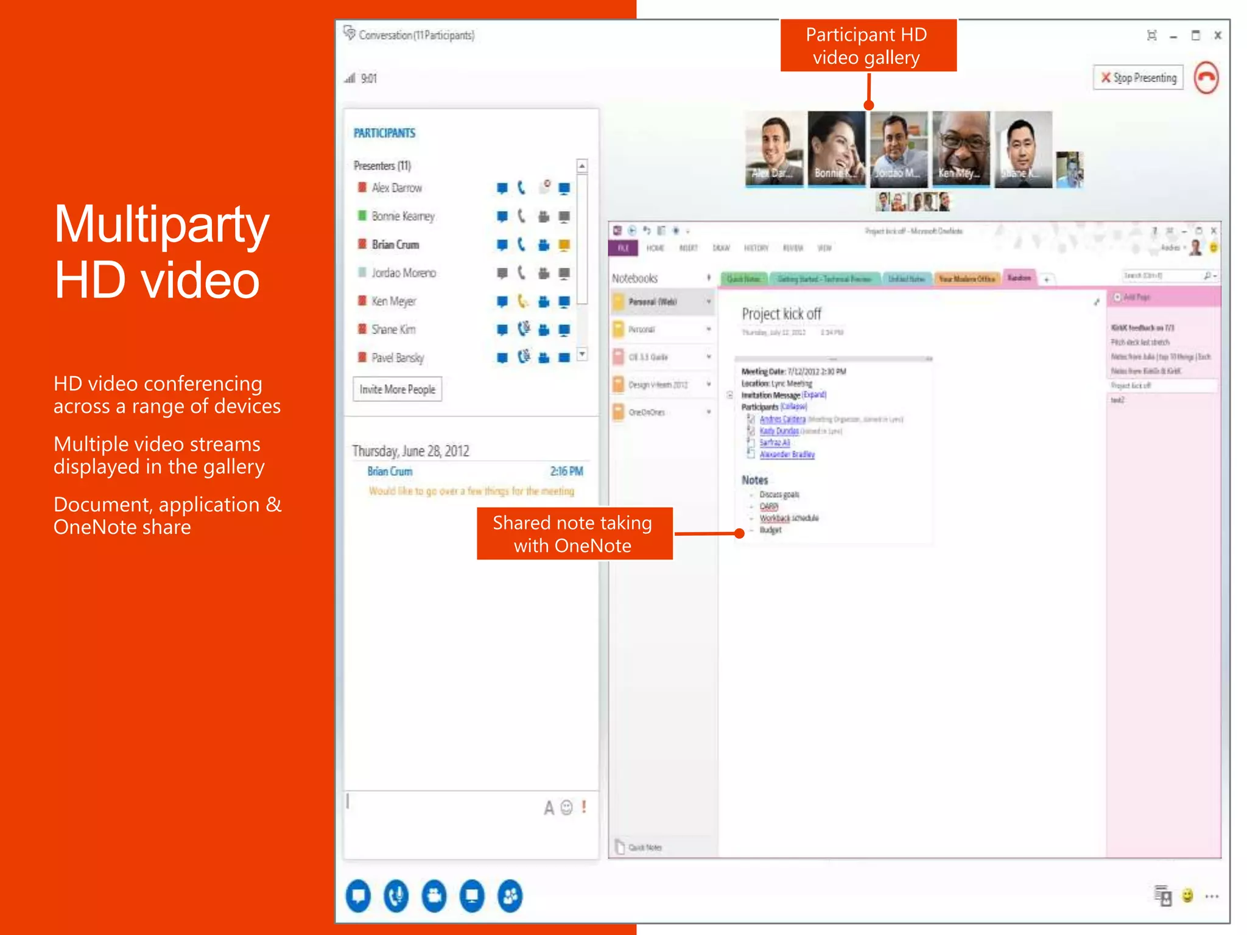Click the video camera button in bottom bar
The image size is (1247, 935).
434,896
